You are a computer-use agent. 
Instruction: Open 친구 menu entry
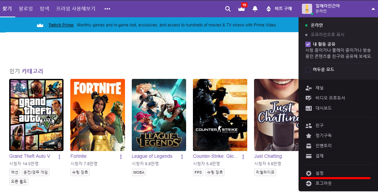320,125
